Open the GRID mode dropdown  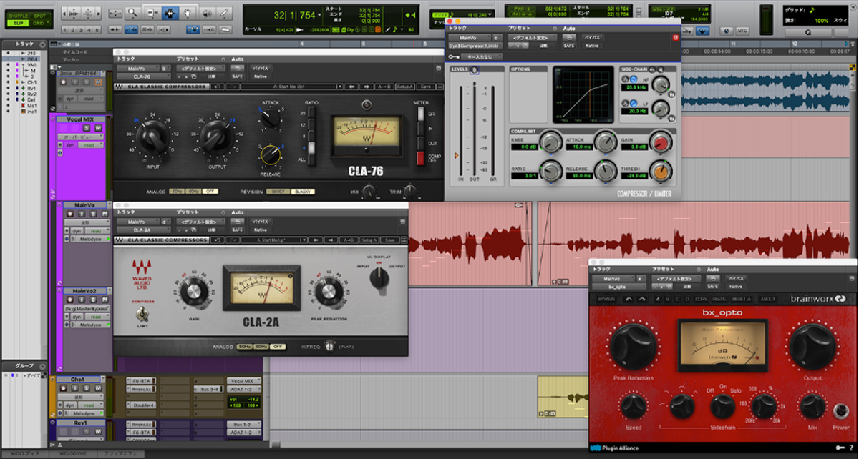pos(39,24)
